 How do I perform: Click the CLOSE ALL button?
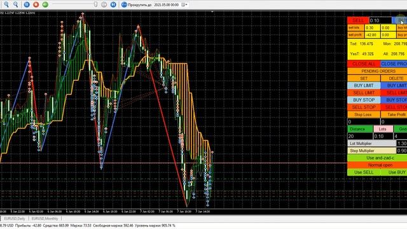[x=364, y=64]
